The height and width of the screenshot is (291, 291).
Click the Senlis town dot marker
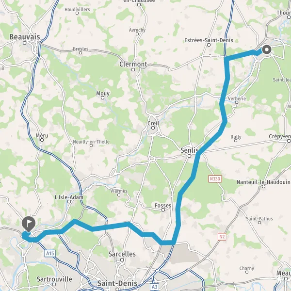click(189, 156)
